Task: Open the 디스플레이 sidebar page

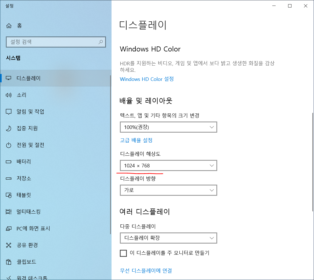Action: point(55,78)
